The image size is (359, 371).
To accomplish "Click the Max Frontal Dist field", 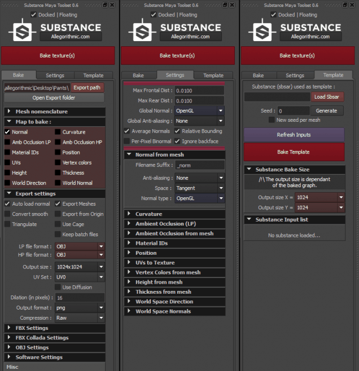I will tap(199, 90).
